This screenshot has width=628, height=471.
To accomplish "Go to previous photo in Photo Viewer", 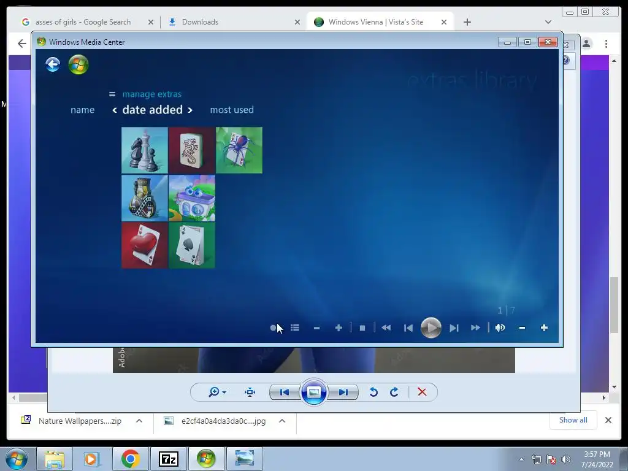I will (x=285, y=392).
